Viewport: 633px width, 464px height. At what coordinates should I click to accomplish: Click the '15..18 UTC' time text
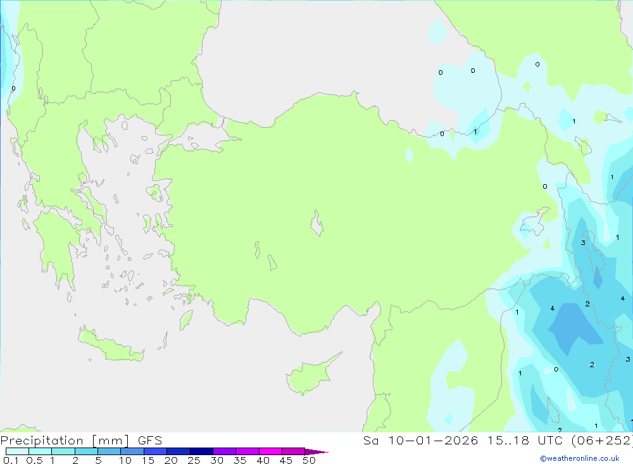click(x=525, y=440)
